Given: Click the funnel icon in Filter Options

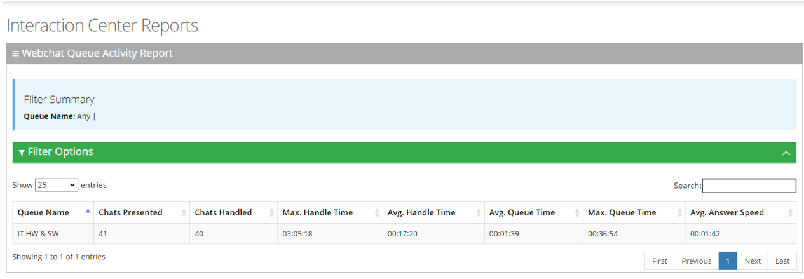Looking at the screenshot, I should point(22,153).
